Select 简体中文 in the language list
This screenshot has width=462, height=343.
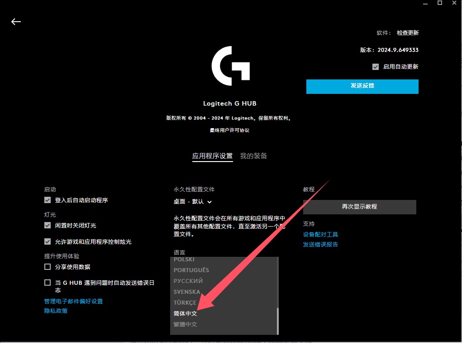(185, 314)
